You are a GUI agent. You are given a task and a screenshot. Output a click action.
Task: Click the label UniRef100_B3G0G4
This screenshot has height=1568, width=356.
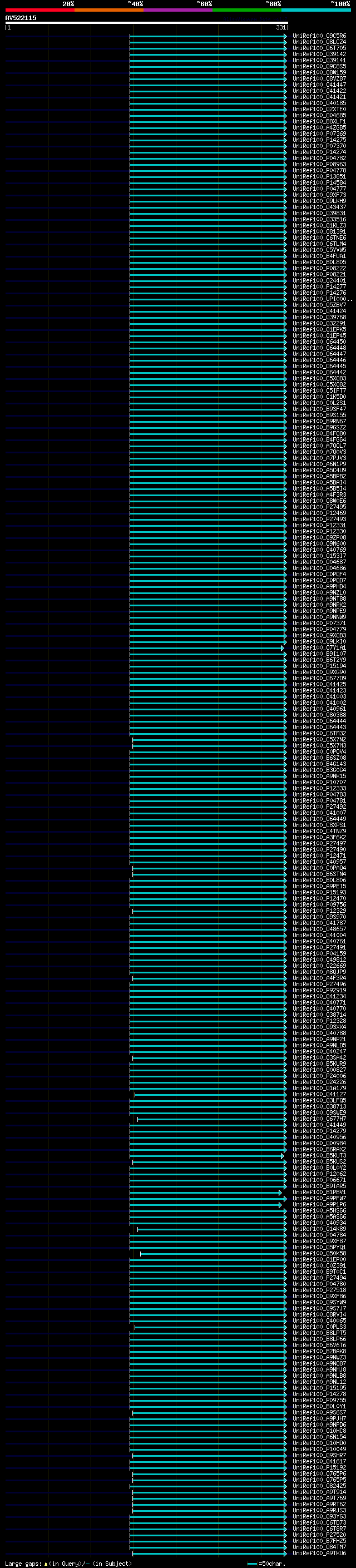pyautogui.click(x=319, y=770)
